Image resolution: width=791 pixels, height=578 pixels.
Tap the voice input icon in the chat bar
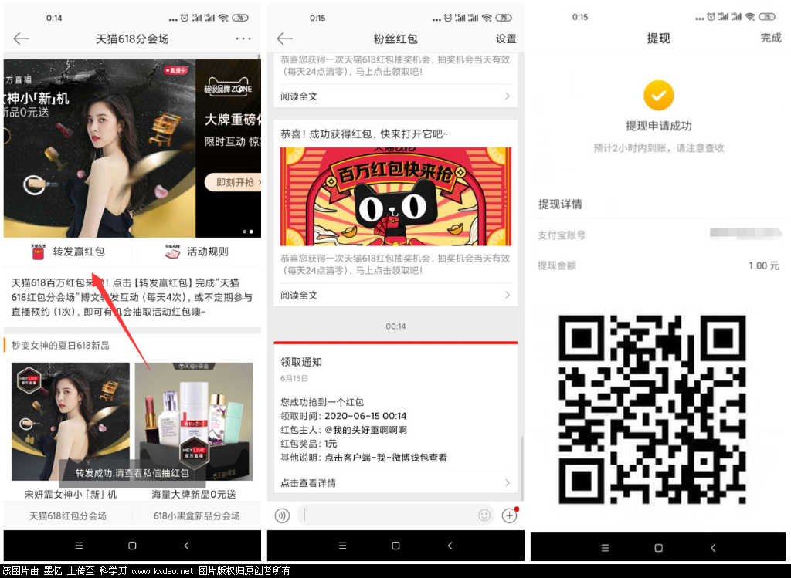pyautogui.click(x=282, y=515)
